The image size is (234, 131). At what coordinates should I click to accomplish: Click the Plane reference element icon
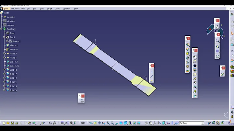click(x=152, y=81)
